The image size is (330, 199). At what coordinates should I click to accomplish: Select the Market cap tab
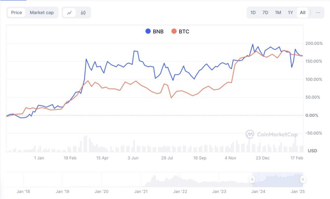coord(42,13)
